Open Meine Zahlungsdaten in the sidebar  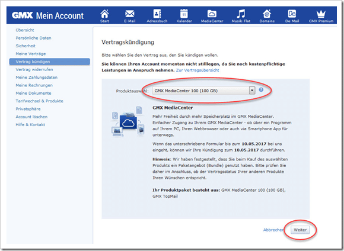click(x=36, y=78)
